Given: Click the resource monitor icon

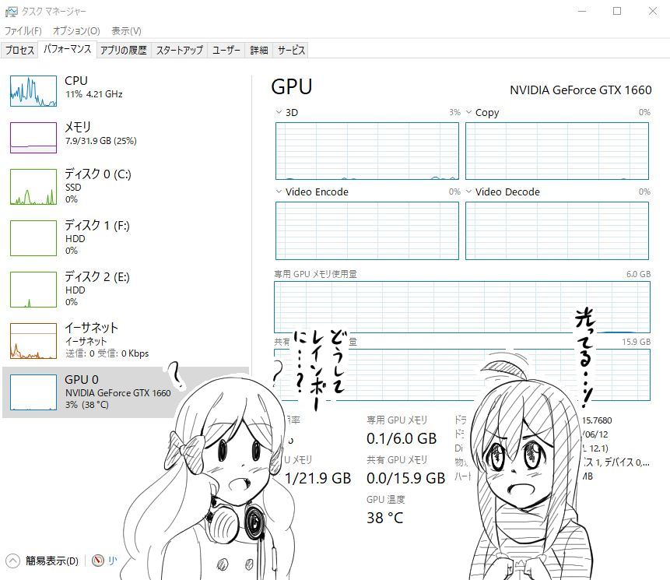Looking at the screenshot, I should click(98, 560).
